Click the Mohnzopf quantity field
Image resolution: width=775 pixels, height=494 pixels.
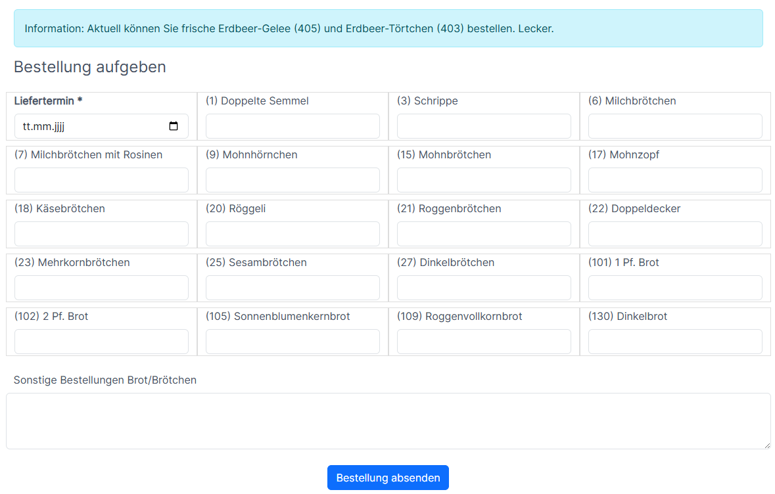675,180
